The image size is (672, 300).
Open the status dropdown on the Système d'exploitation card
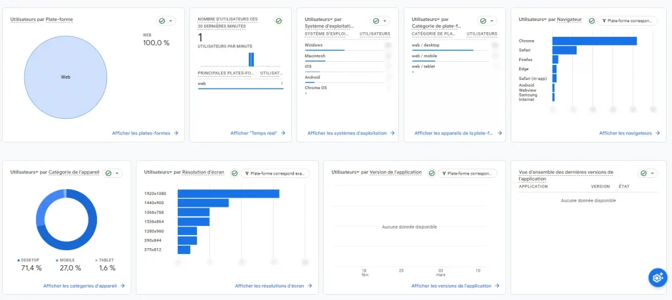tap(380, 20)
